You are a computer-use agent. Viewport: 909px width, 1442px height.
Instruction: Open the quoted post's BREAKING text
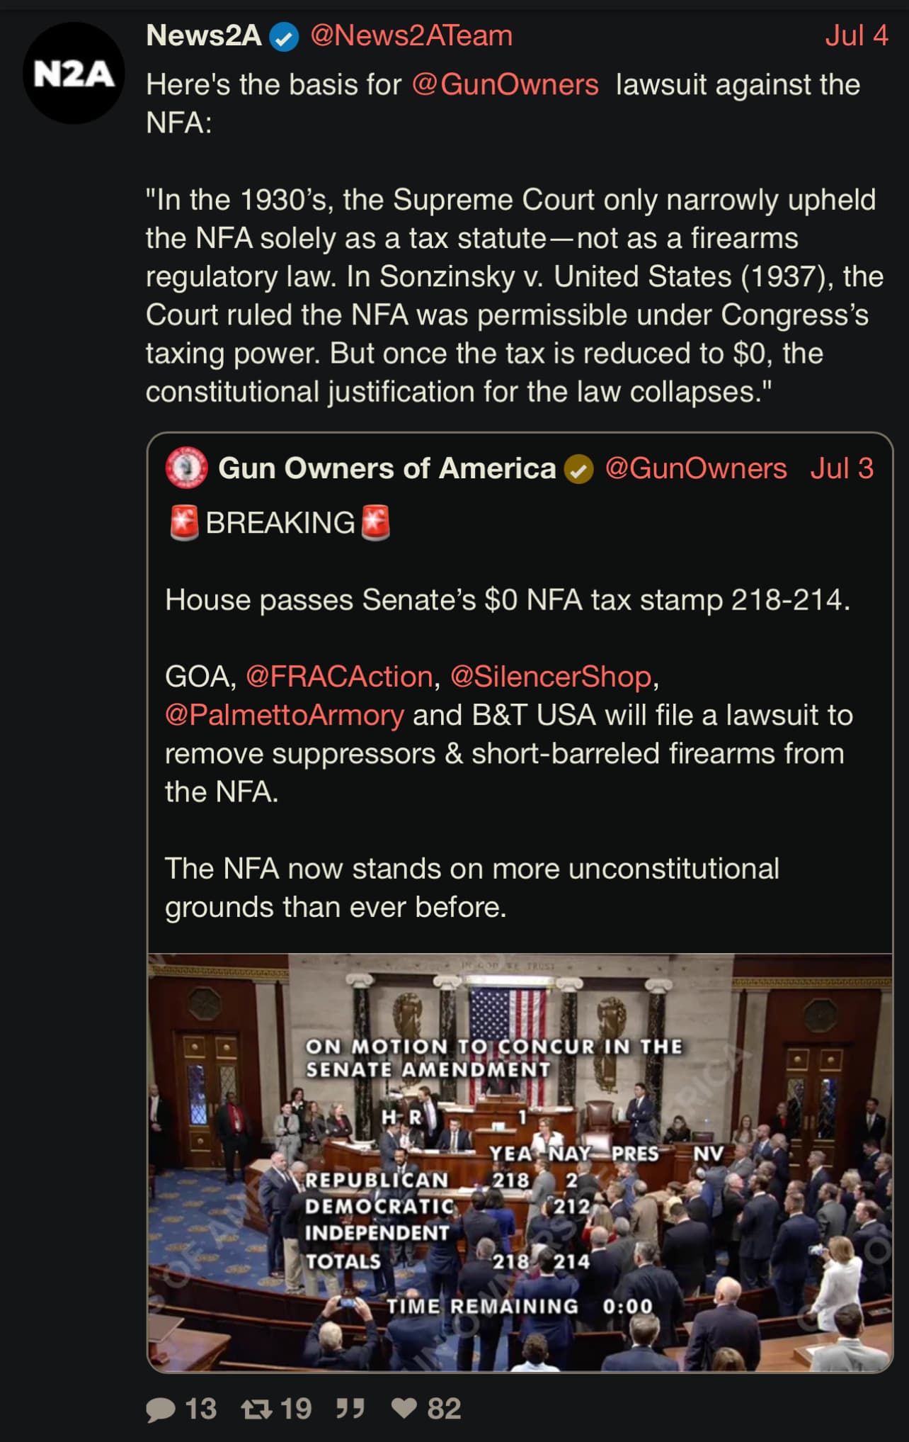click(280, 523)
